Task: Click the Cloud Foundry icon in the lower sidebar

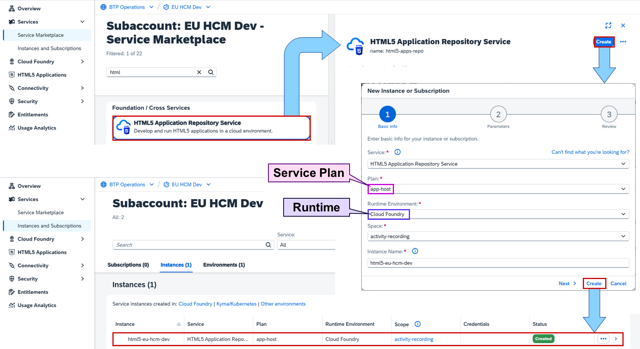Action: tap(12, 239)
